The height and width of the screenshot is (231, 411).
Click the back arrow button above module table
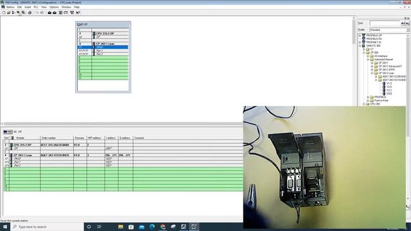click(x=8, y=132)
